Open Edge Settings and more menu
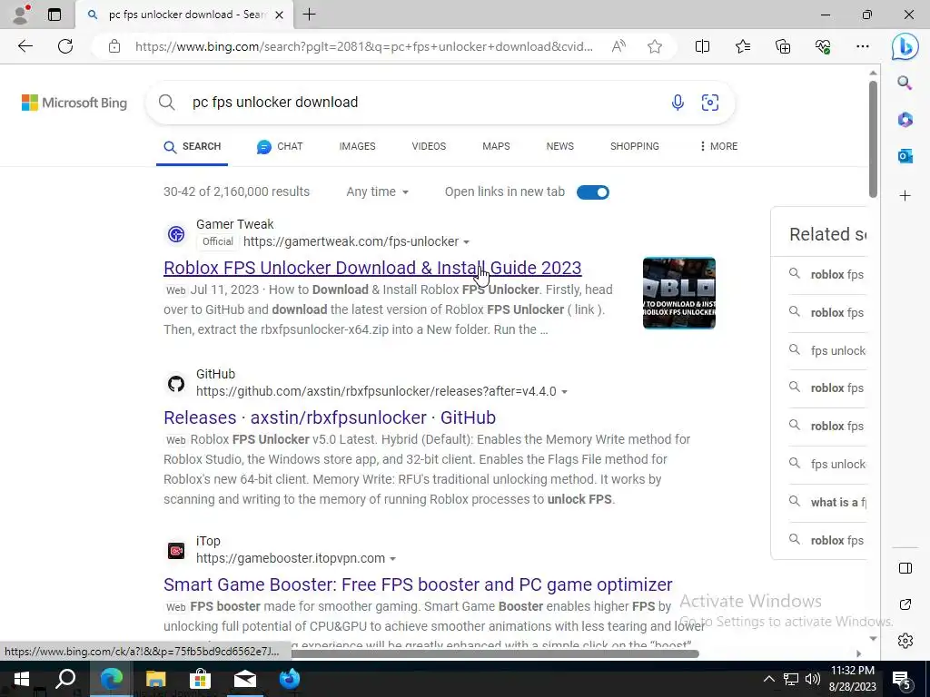930x697 pixels. pos(863,46)
